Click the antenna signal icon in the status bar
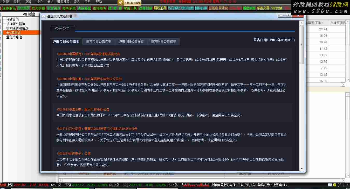 [339, 185]
